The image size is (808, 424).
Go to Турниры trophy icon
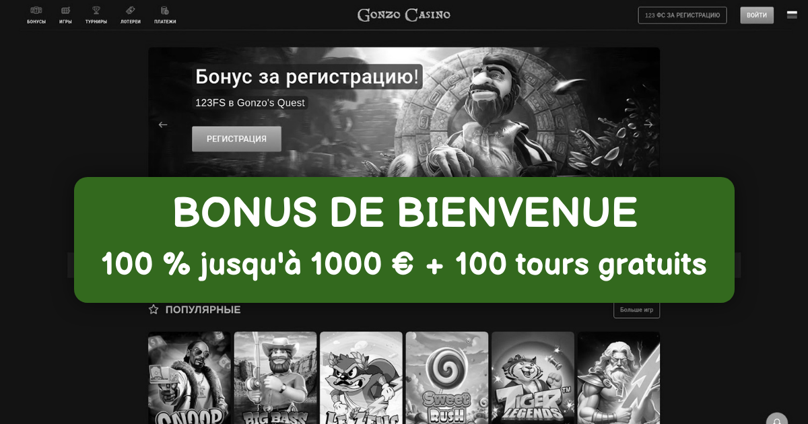coord(96,11)
